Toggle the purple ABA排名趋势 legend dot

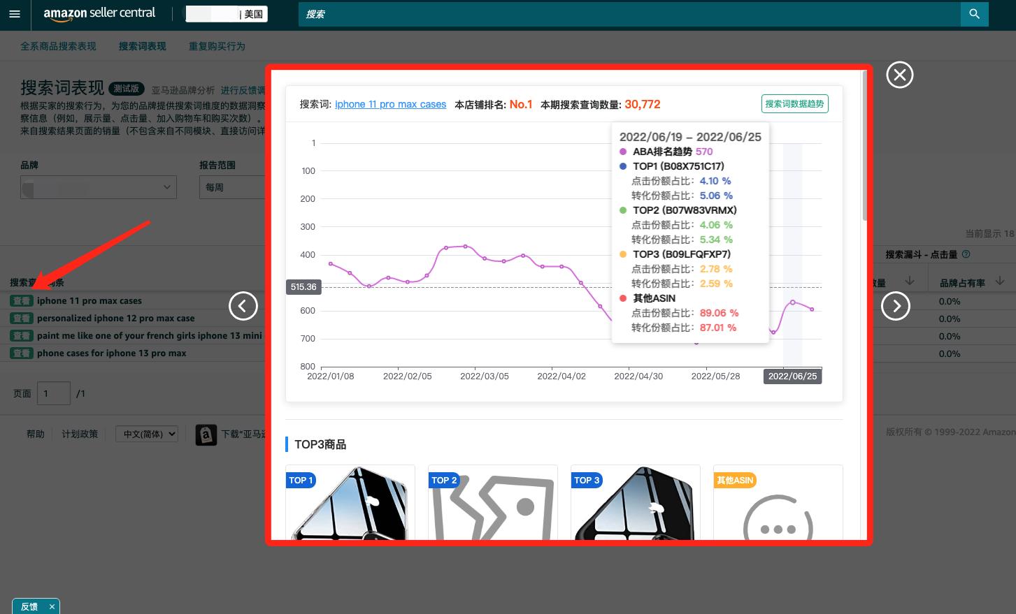point(622,152)
